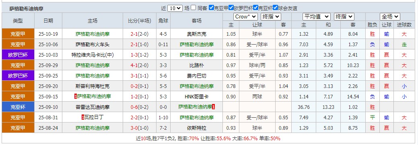The height and width of the screenshot is (145, 418).
Task: Open HNK哥里卡 team link
Action: (x=196, y=96)
